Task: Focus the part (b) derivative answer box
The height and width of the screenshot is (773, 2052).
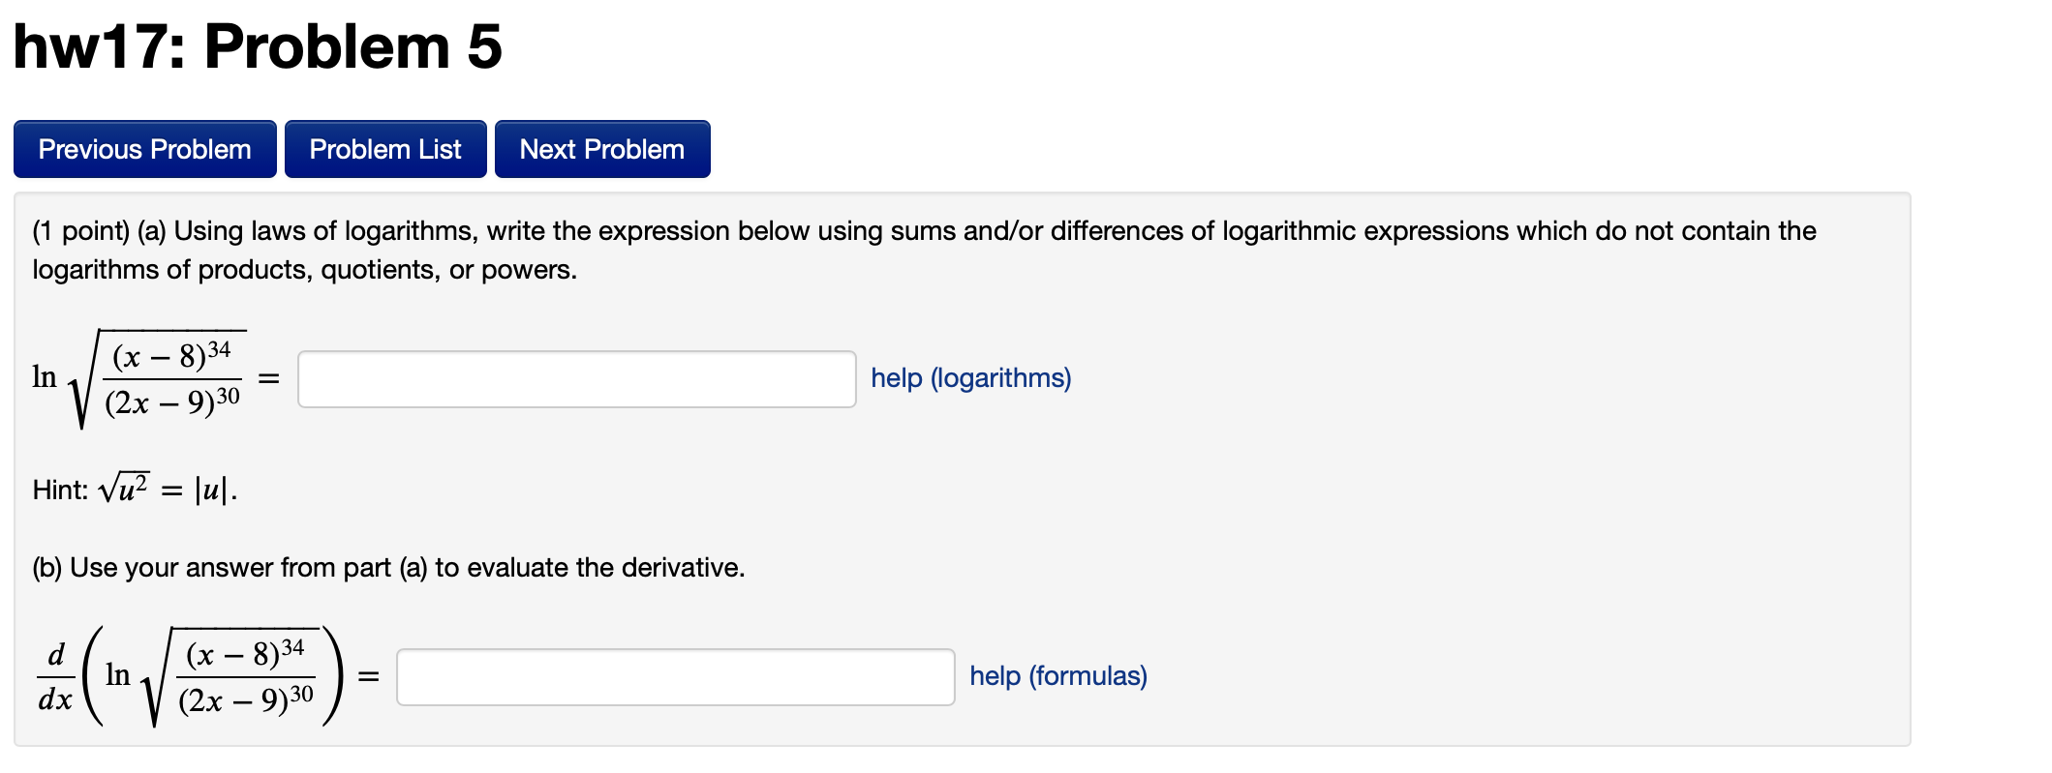Action: 676,677
